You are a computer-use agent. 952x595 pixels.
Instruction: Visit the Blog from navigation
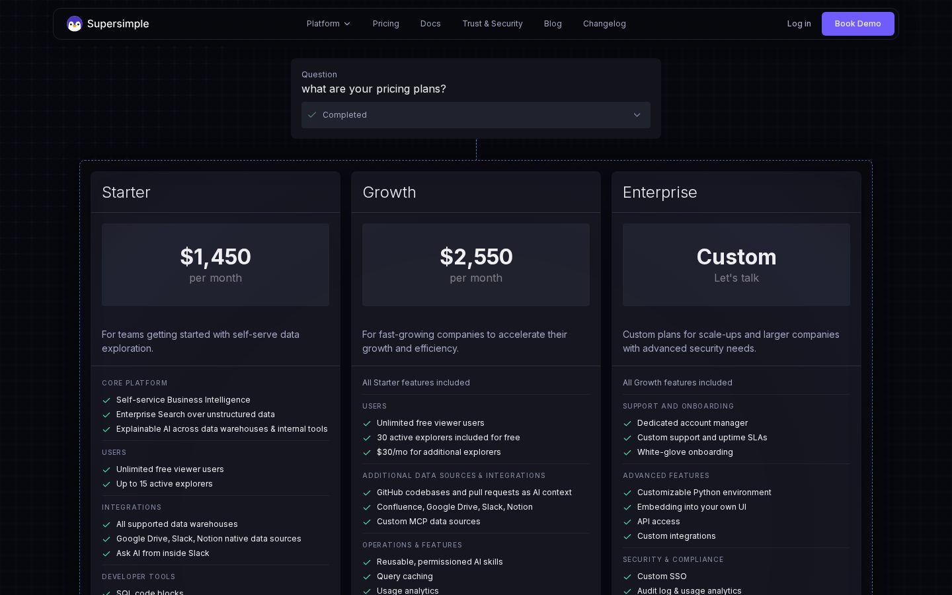pyautogui.click(x=553, y=24)
